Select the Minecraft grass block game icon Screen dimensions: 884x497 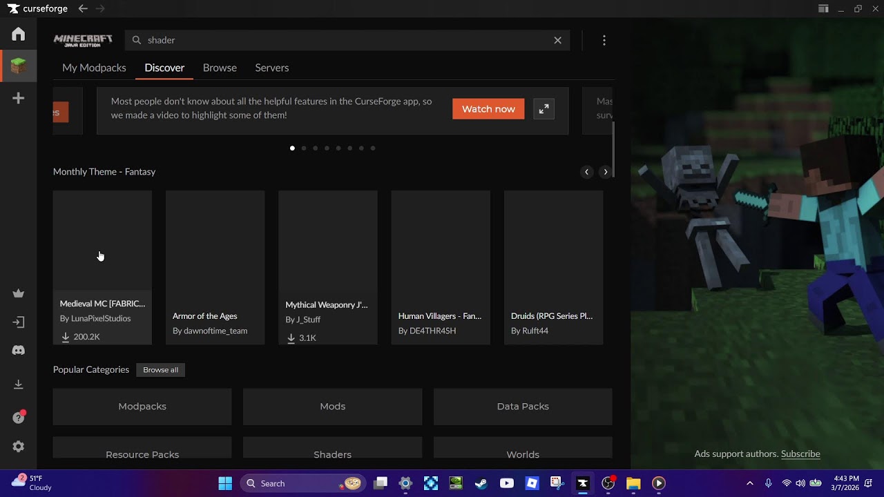[19, 66]
